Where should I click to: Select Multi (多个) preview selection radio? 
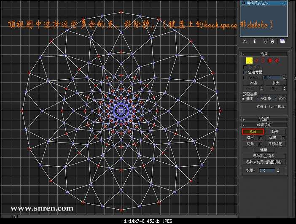point(275,99)
